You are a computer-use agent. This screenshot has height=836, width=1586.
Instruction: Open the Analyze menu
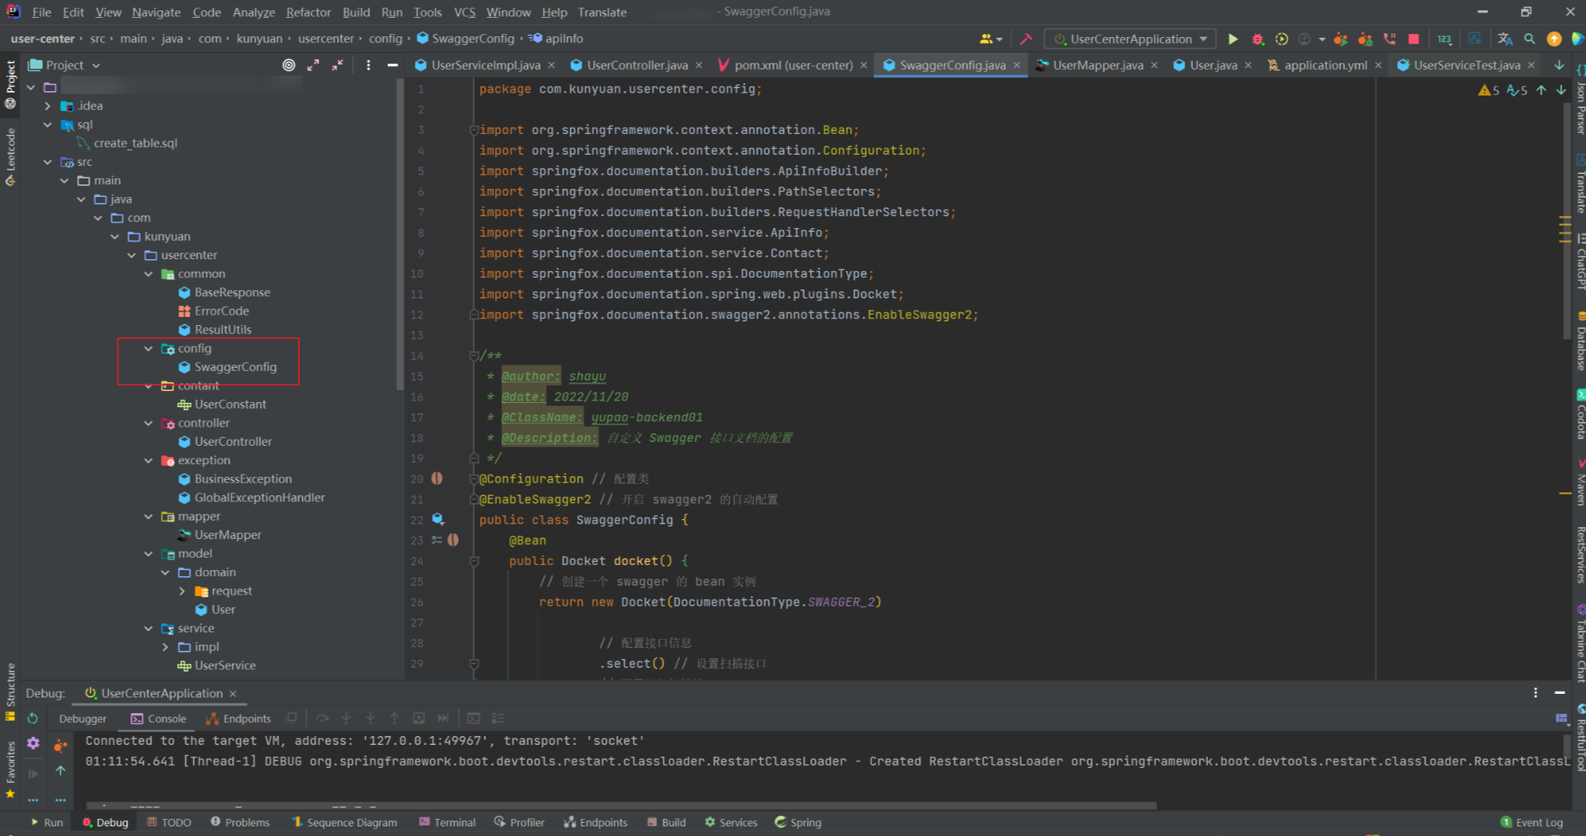[253, 12]
